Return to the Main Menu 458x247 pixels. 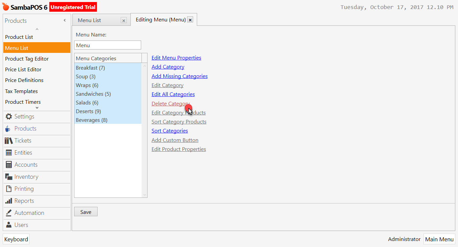click(x=439, y=239)
